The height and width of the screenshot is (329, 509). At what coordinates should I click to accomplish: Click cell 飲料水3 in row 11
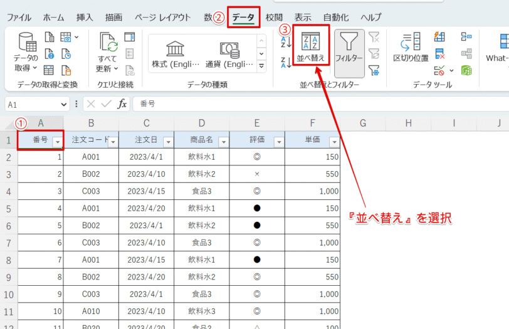pyautogui.click(x=202, y=311)
